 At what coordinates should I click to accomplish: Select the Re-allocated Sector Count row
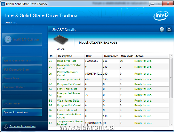click(x=109, y=67)
